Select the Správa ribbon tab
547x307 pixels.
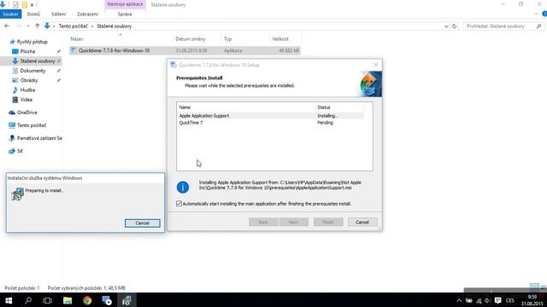(125, 14)
